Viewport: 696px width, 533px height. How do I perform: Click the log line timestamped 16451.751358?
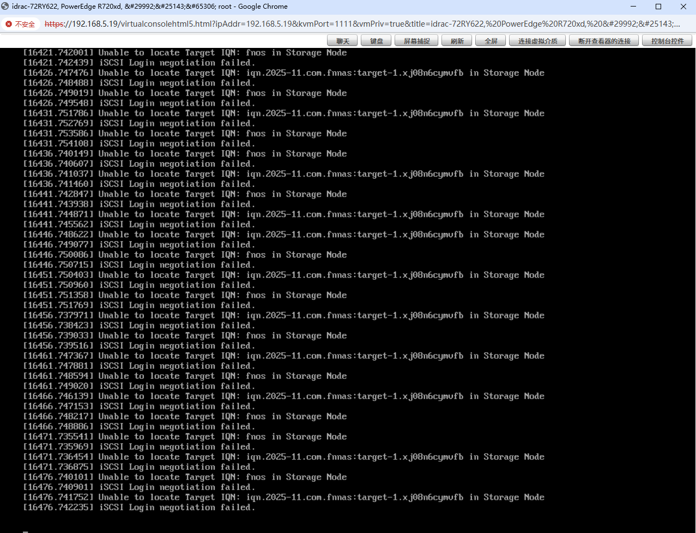[x=185, y=295]
